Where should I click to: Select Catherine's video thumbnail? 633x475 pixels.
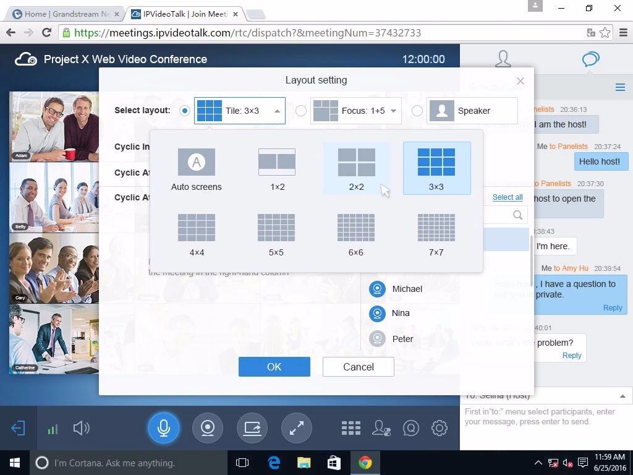coord(54,339)
